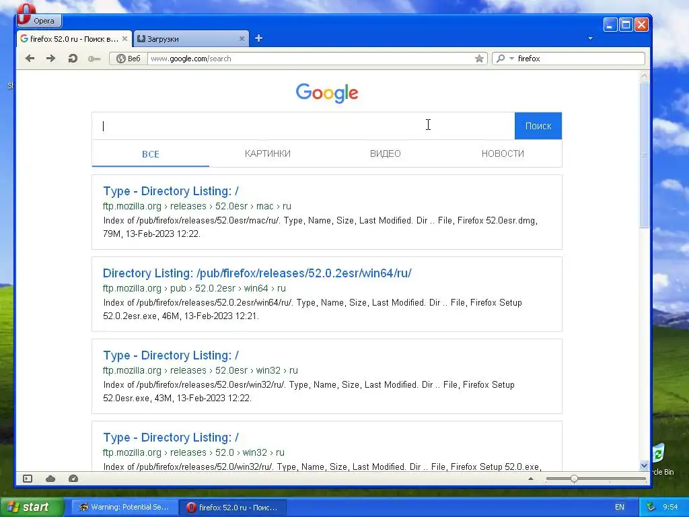Viewport: 689px width, 517px height.
Task: Open the Opera menu button
Action: pyautogui.click(x=39, y=20)
